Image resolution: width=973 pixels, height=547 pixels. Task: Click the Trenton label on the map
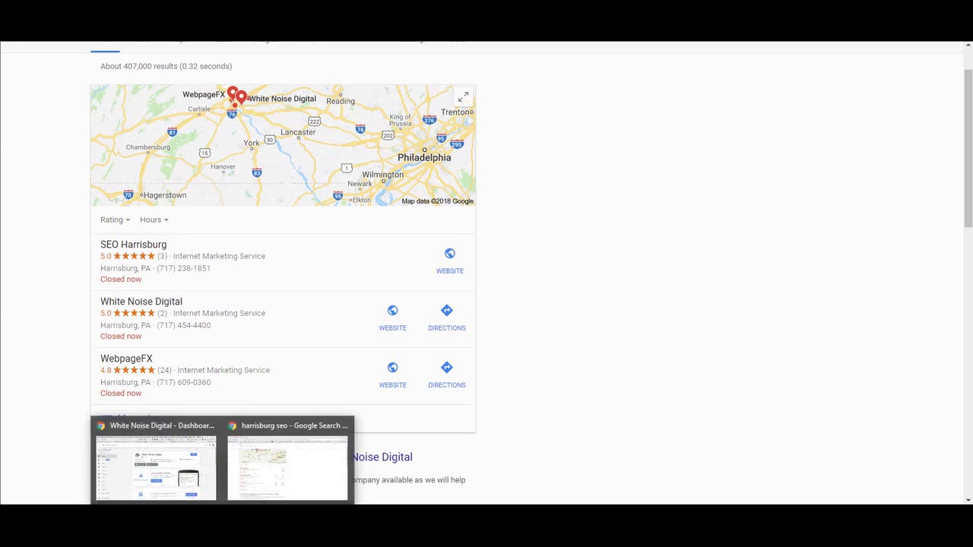point(457,112)
